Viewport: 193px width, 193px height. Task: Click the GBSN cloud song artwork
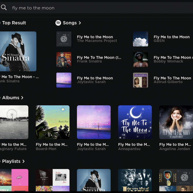point(141,39)
